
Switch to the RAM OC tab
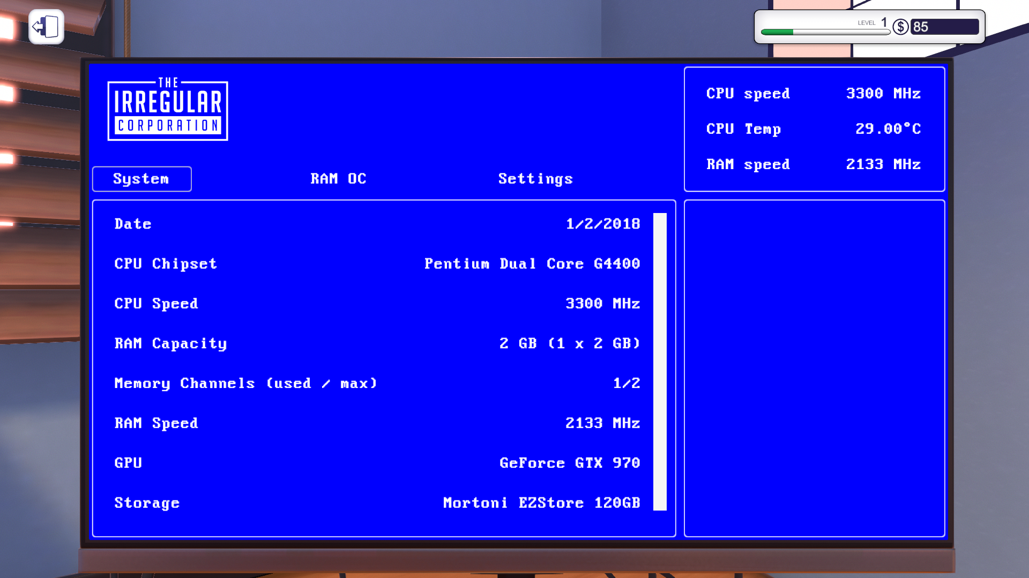338,179
